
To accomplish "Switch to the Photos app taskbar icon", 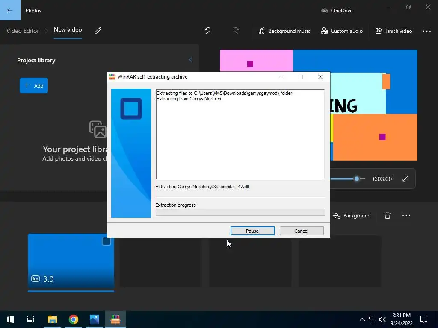I will tap(95, 319).
